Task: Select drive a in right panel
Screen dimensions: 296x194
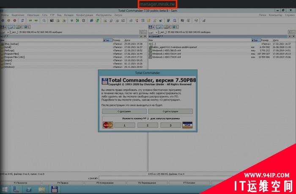Action: [x=152, y=27]
